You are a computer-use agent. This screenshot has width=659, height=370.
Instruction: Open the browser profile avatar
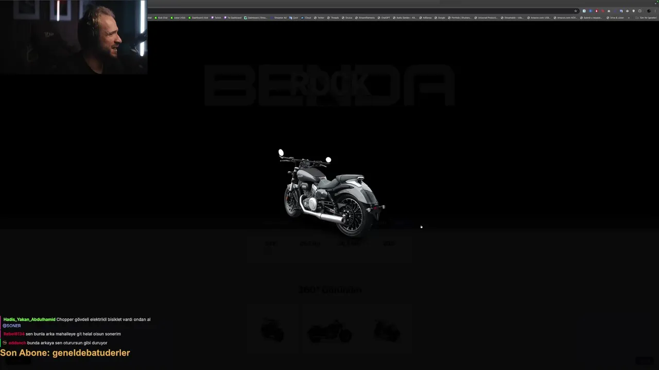click(x=649, y=11)
